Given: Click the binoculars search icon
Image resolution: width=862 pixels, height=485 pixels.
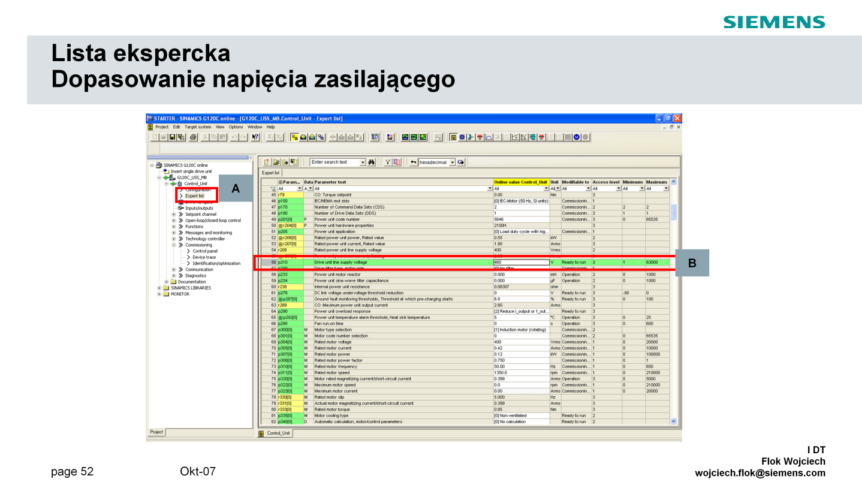Looking at the screenshot, I should click(371, 162).
